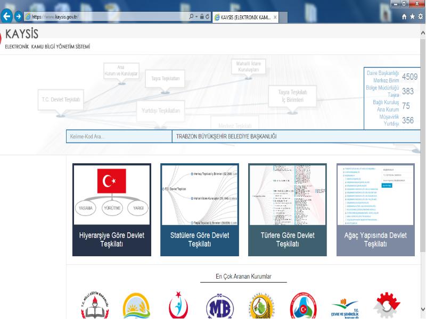Close the KAYSIS tab with its X
The image size is (426, 319).
pyautogui.click(x=275, y=18)
